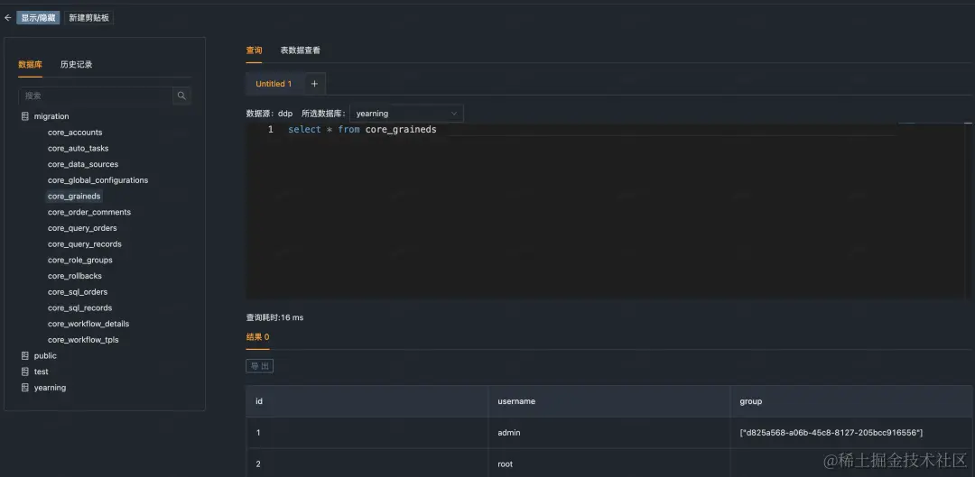Toggle the 显示/隐藏 panel button
Viewport: 975px width, 477px height.
coord(38,18)
